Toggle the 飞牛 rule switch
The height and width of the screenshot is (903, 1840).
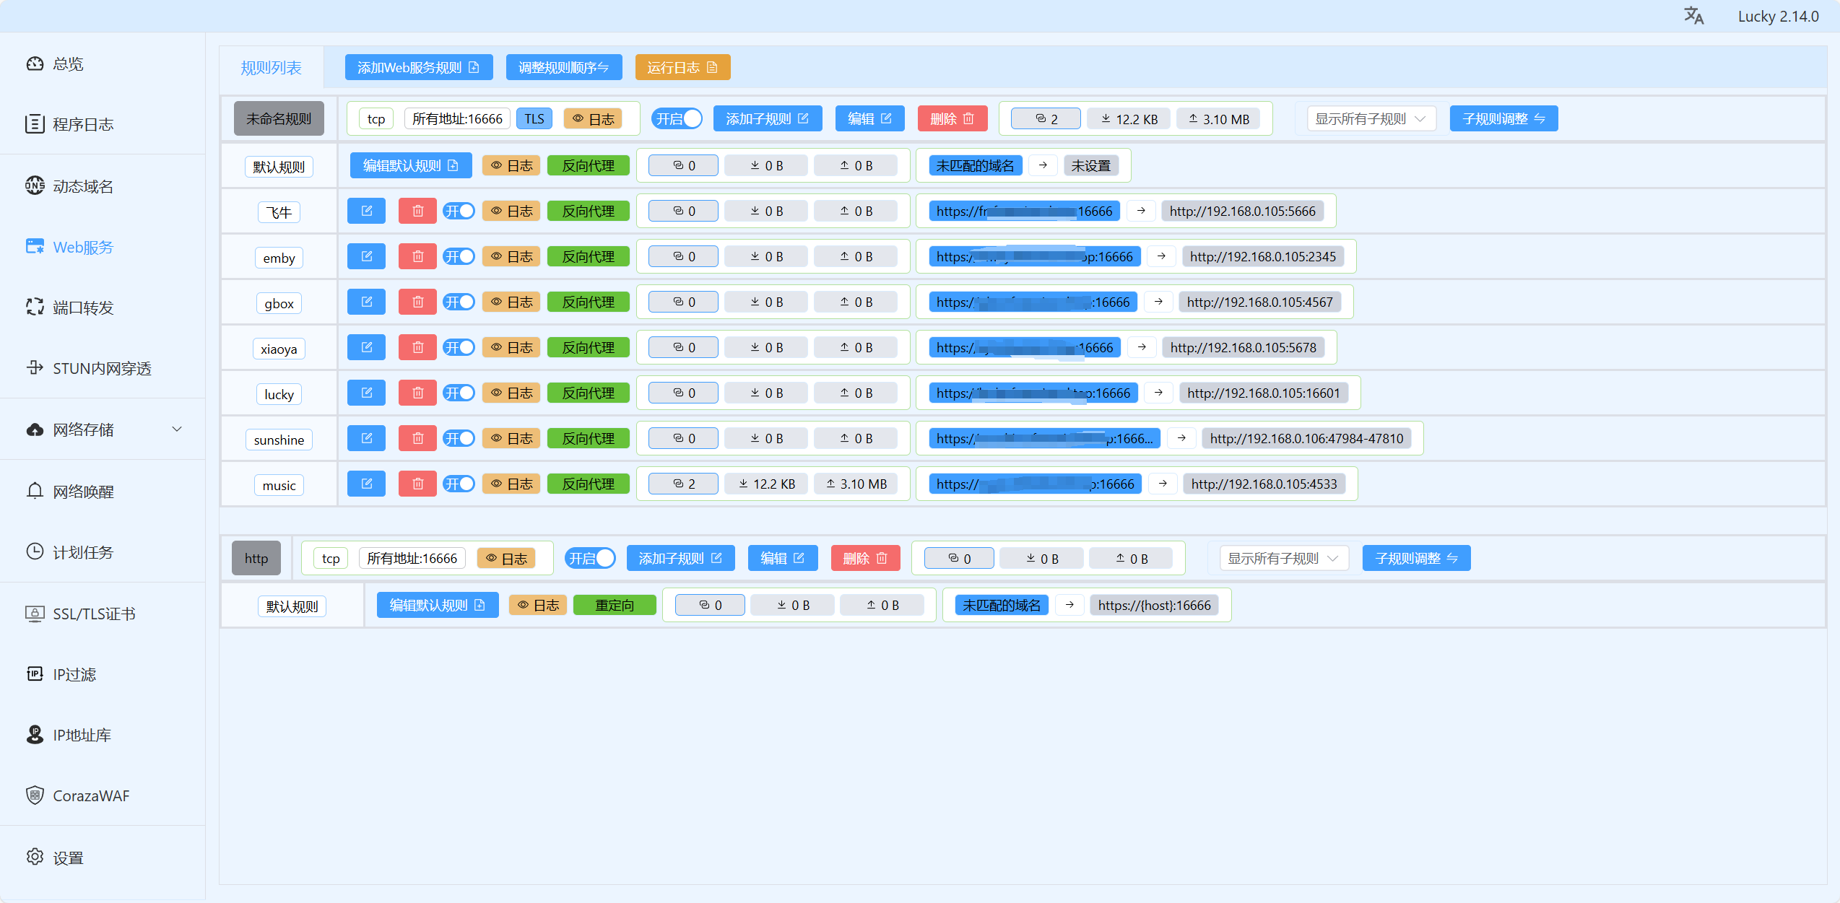coord(459,211)
